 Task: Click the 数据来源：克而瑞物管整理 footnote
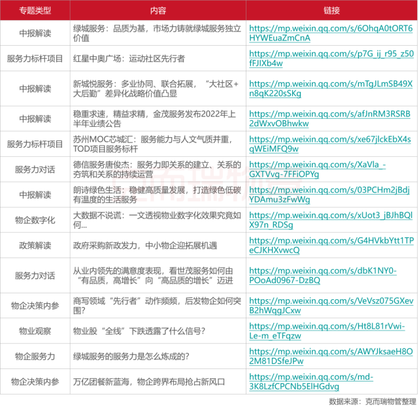pos(373,401)
